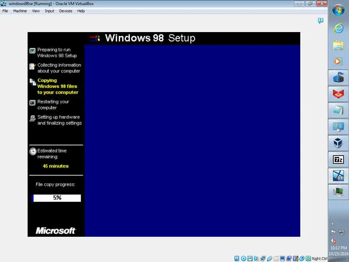Click the audio status icon
The height and width of the screenshot is (262, 349).
[256, 259]
